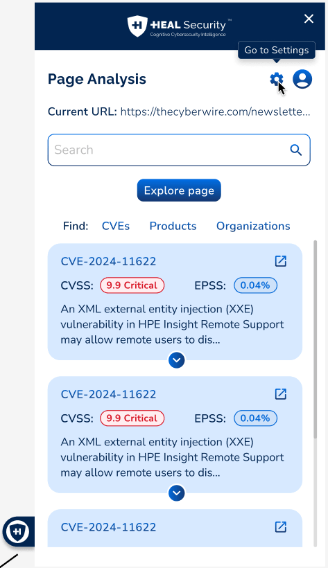Select the Products filter tab
328x568 pixels.
173,226
